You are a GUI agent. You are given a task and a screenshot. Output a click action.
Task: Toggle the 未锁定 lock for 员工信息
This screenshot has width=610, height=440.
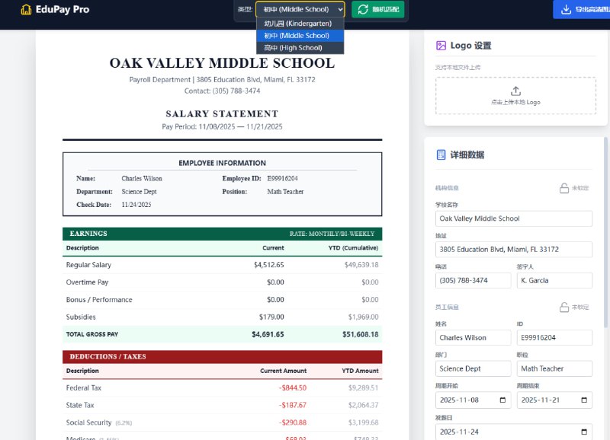tap(566, 308)
